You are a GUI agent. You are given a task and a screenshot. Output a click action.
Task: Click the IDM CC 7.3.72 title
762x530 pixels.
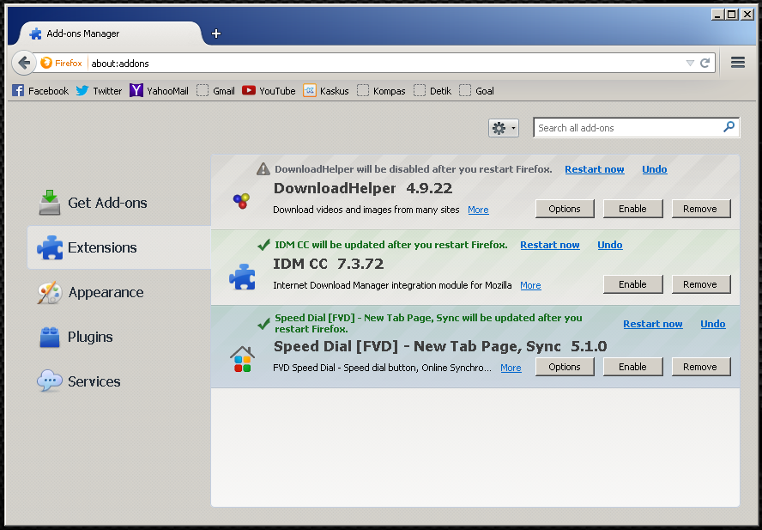[x=328, y=264]
